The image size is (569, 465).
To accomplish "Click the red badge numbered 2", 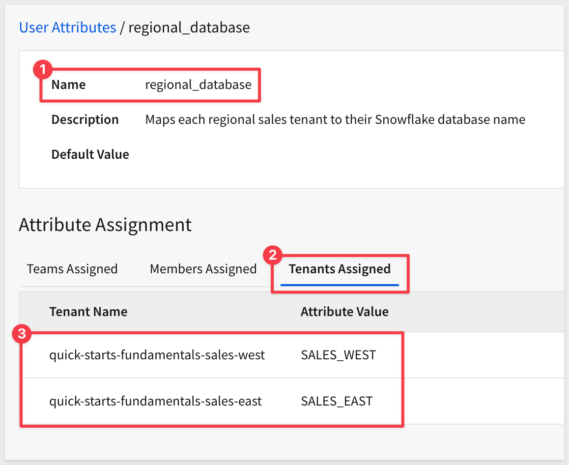I will tap(273, 256).
